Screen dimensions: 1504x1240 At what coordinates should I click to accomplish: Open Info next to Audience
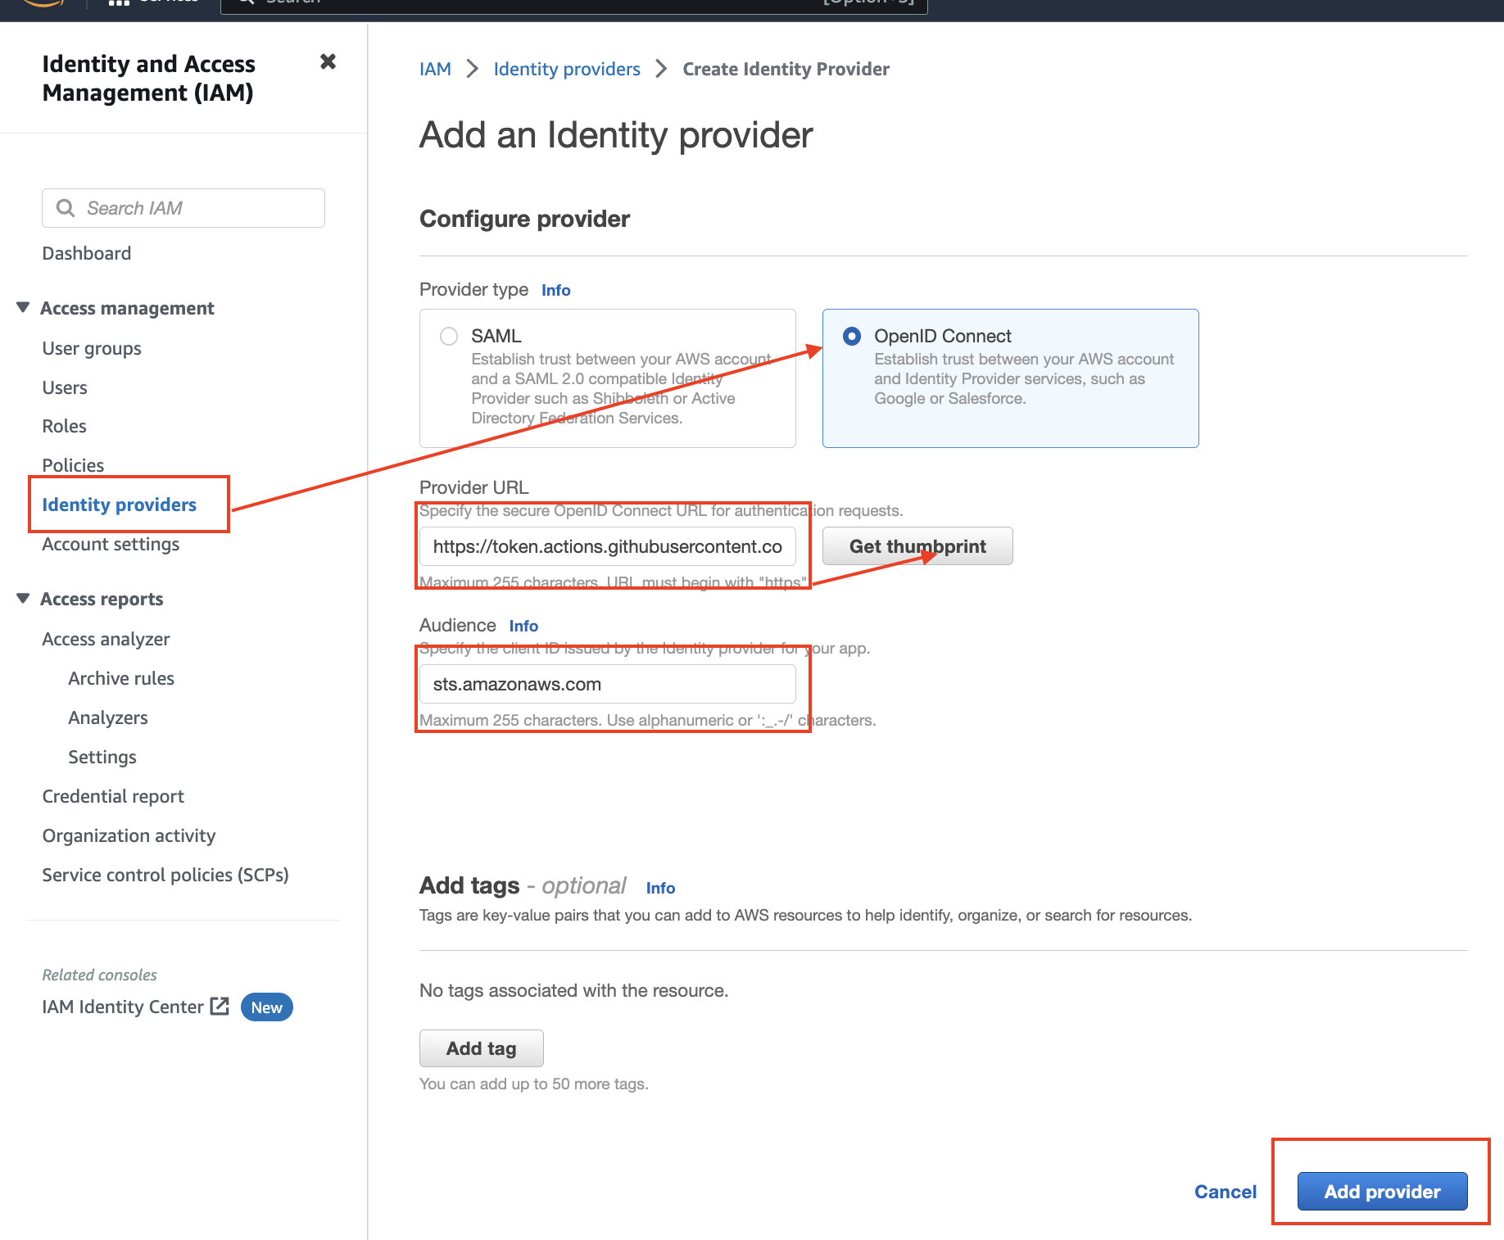click(x=523, y=626)
